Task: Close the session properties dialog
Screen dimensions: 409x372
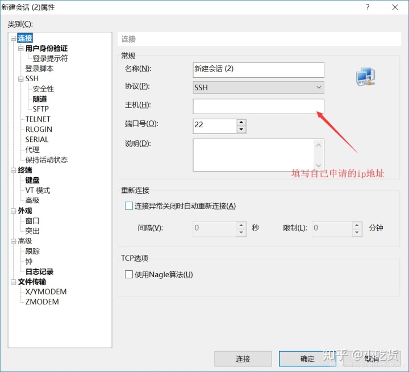Action: pyautogui.click(x=395, y=7)
